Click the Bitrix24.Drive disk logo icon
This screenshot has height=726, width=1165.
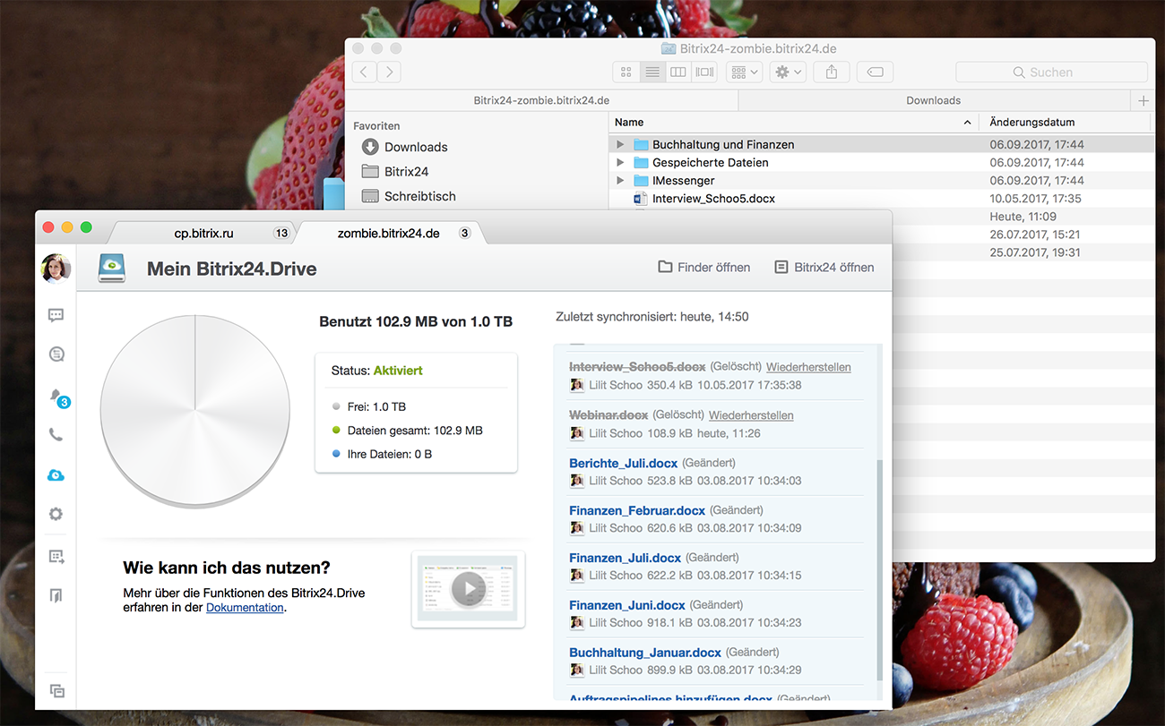click(111, 268)
